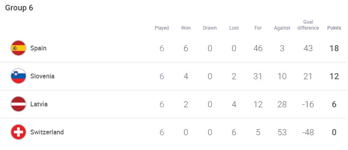Select the Points column header
348x150 pixels.
click(x=334, y=28)
